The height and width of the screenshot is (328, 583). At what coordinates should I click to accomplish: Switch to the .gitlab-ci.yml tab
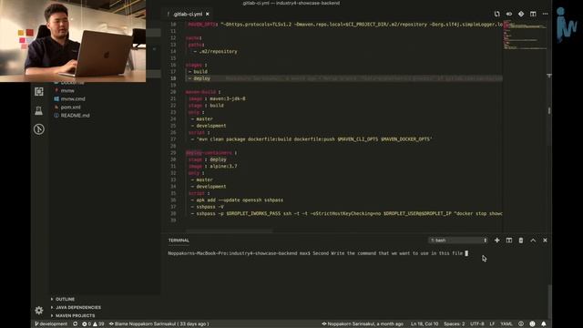188,14
